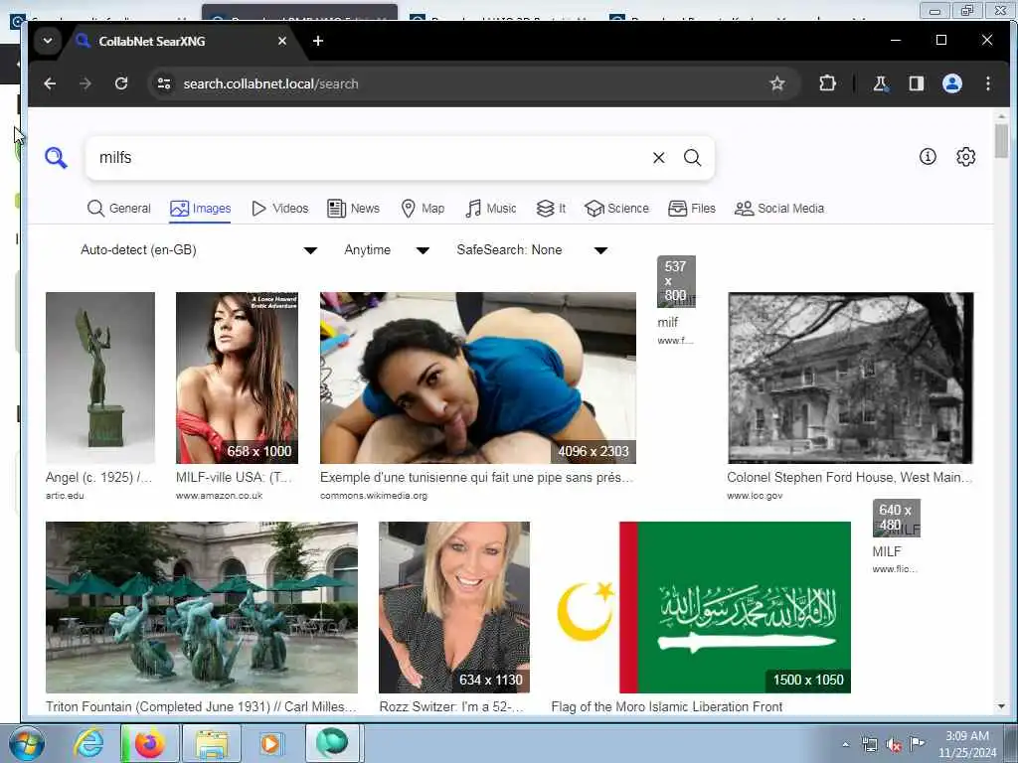Expand the Auto-detect (en-GB) language dropdown
The image size is (1018, 763).
pos(199,249)
